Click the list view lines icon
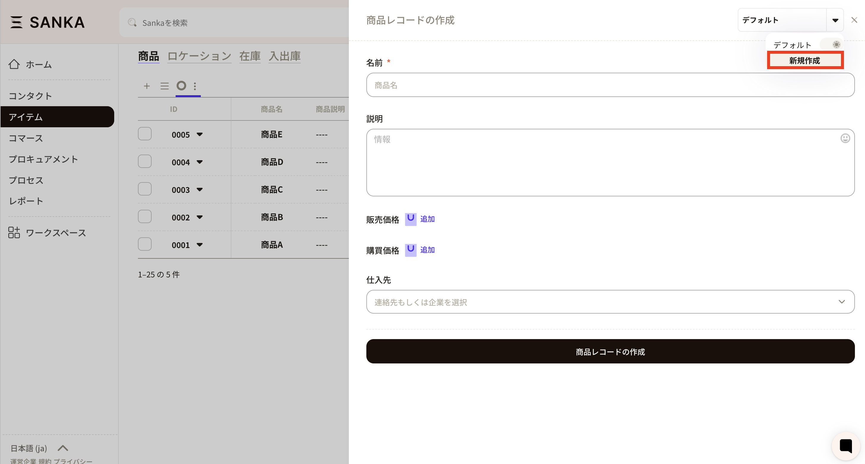This screenshot has width=865, height=464. 164,86
